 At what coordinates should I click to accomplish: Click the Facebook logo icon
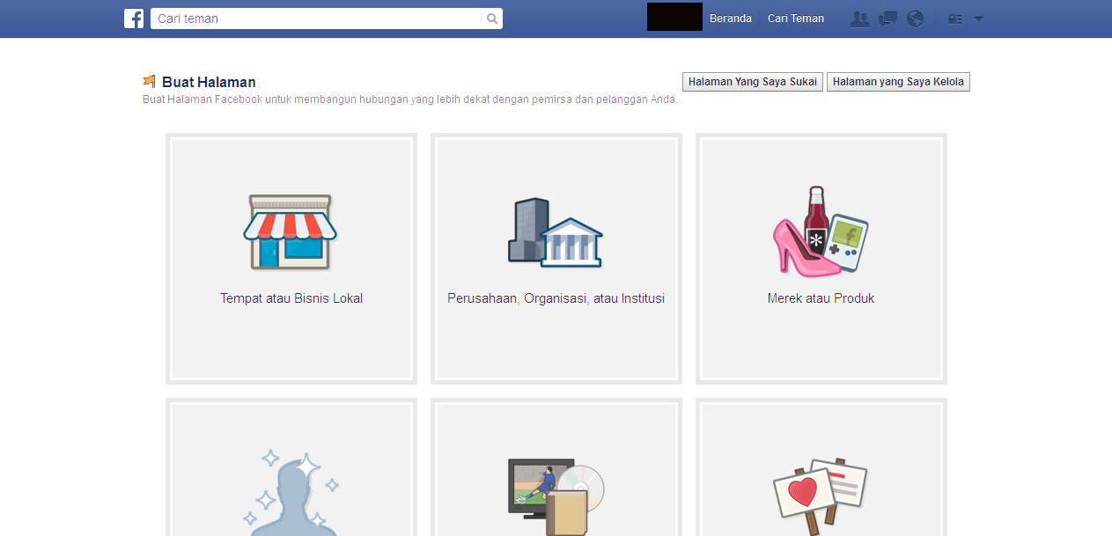[134, 18]
